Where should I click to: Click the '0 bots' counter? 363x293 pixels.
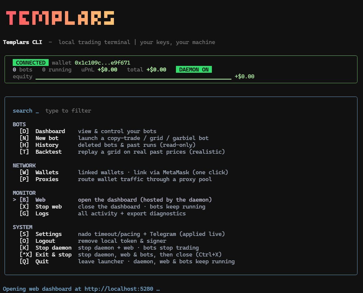pos(23,70)
